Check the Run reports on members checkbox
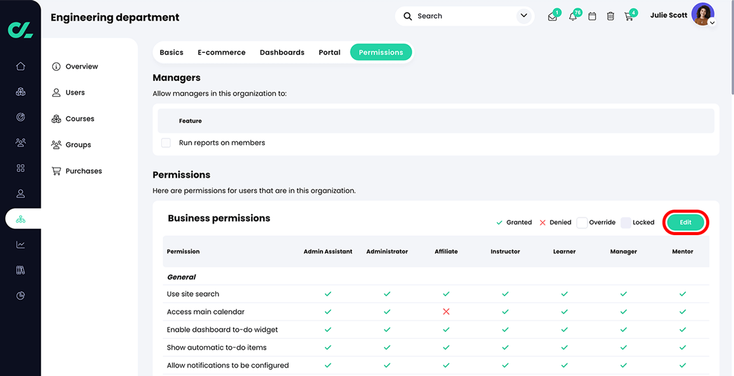Viewport: 734px width, 376px height. pyautogui.click(x=166, y=143)
